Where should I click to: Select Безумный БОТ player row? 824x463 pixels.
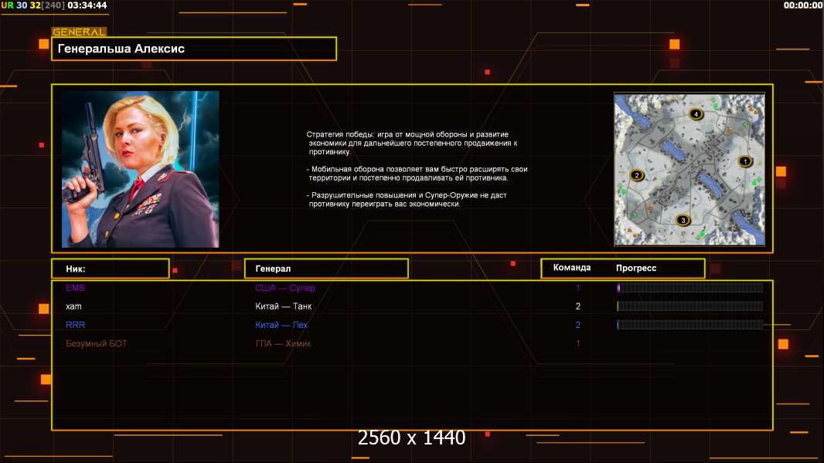[412, 343]
